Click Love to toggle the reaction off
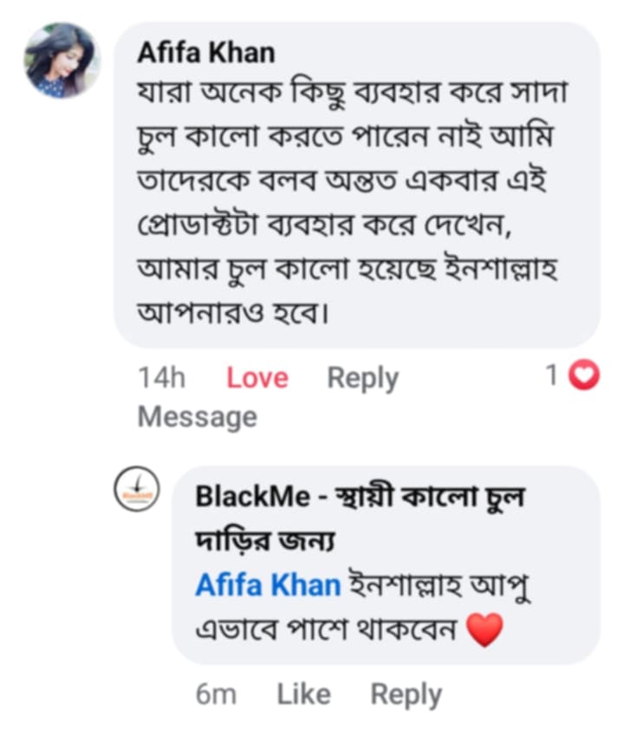The image size is (624, 743). (x=256, y=376)
